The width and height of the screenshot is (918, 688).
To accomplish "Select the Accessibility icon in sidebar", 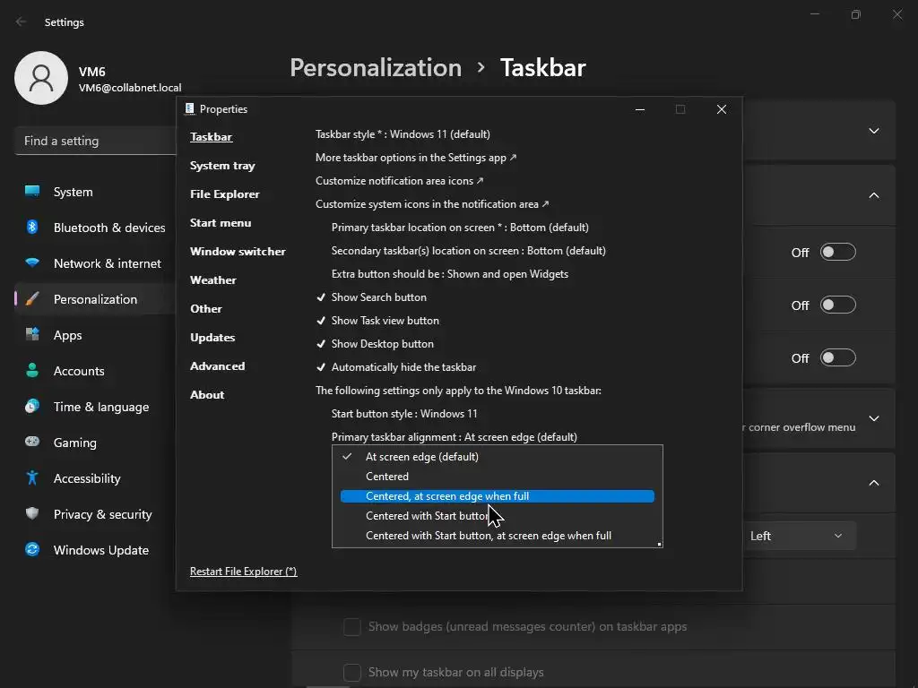I will (32, 478).
